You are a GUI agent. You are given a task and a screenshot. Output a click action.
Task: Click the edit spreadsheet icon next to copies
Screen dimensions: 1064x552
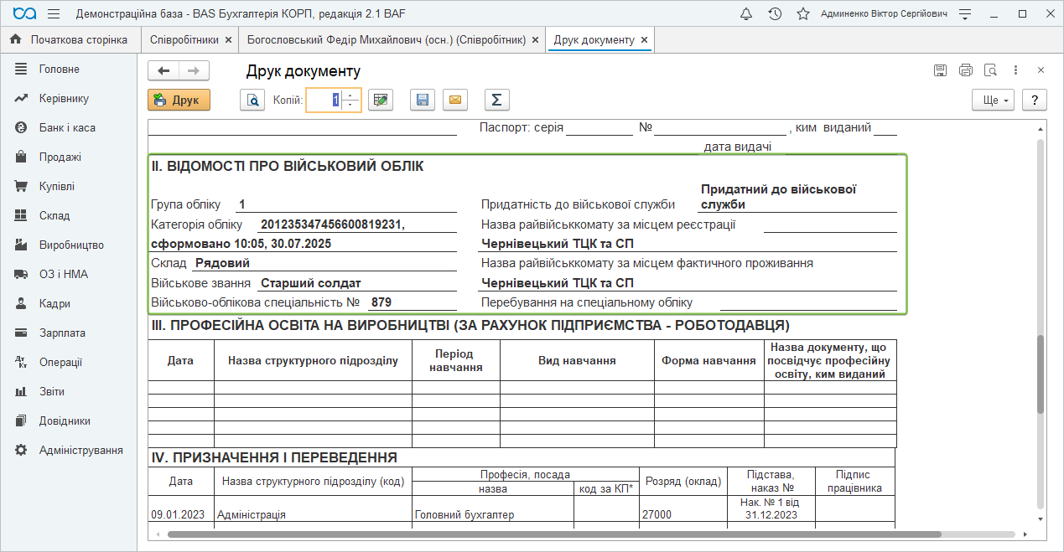pos(381,101)
